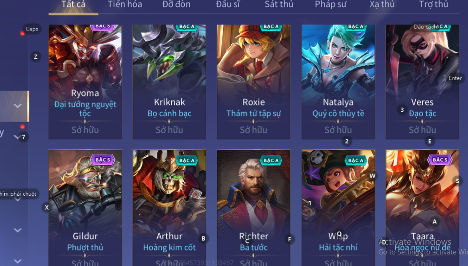Click the BẬC A badge on Wisp
This screenshot has width=468, height=266.
coord(355,161)
